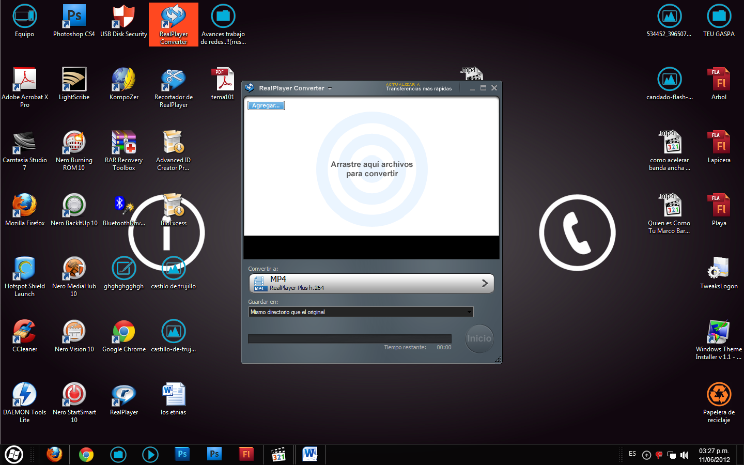Select the Advanced ID Creator icon

pyautogui.click(x=174, y=151)
